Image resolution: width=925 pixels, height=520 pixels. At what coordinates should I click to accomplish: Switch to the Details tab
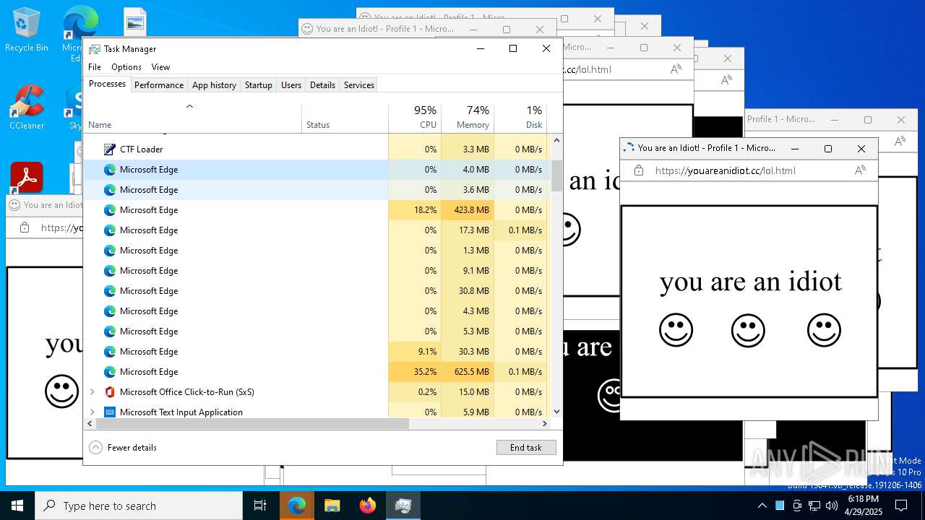(x=322, y=85)
